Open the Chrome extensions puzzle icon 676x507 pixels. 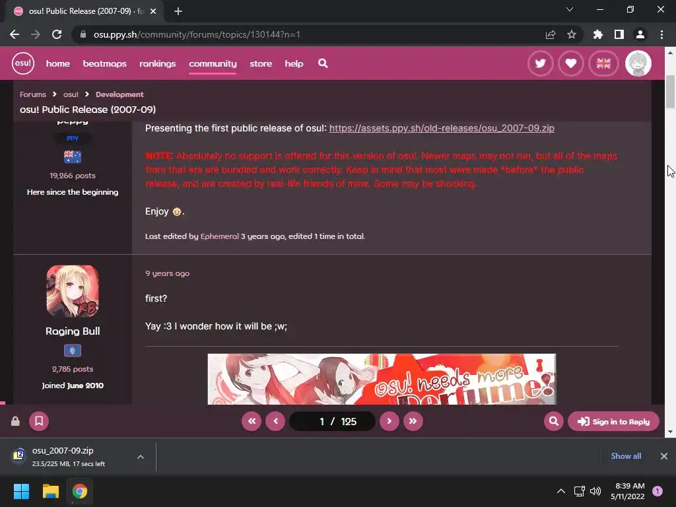598,34
